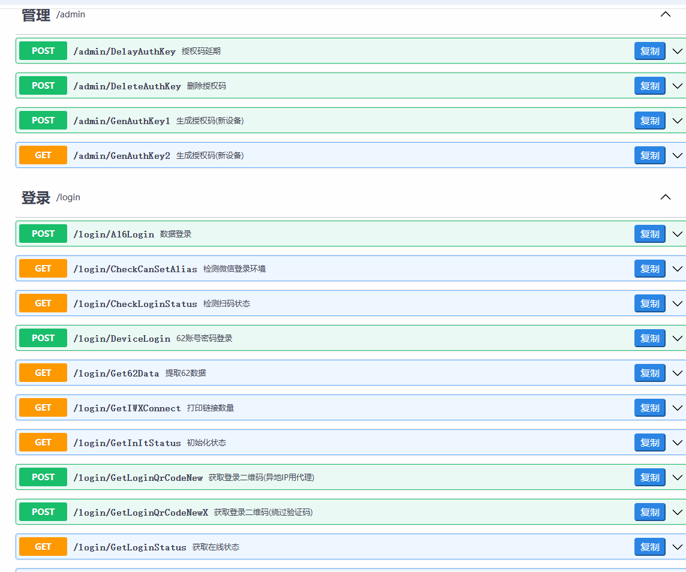This screenshot has width=686, height=572.
Task: Select the /login/GetInItStatus endpoint path
Action: [127, 443]
